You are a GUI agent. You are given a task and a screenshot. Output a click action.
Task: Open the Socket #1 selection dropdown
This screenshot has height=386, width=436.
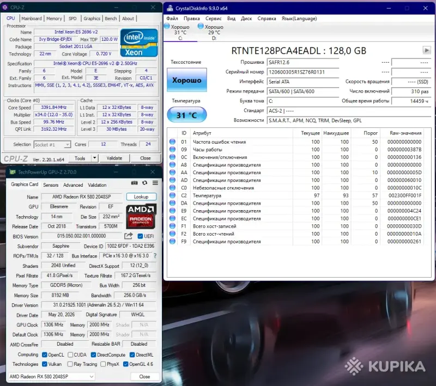[52, 144]
